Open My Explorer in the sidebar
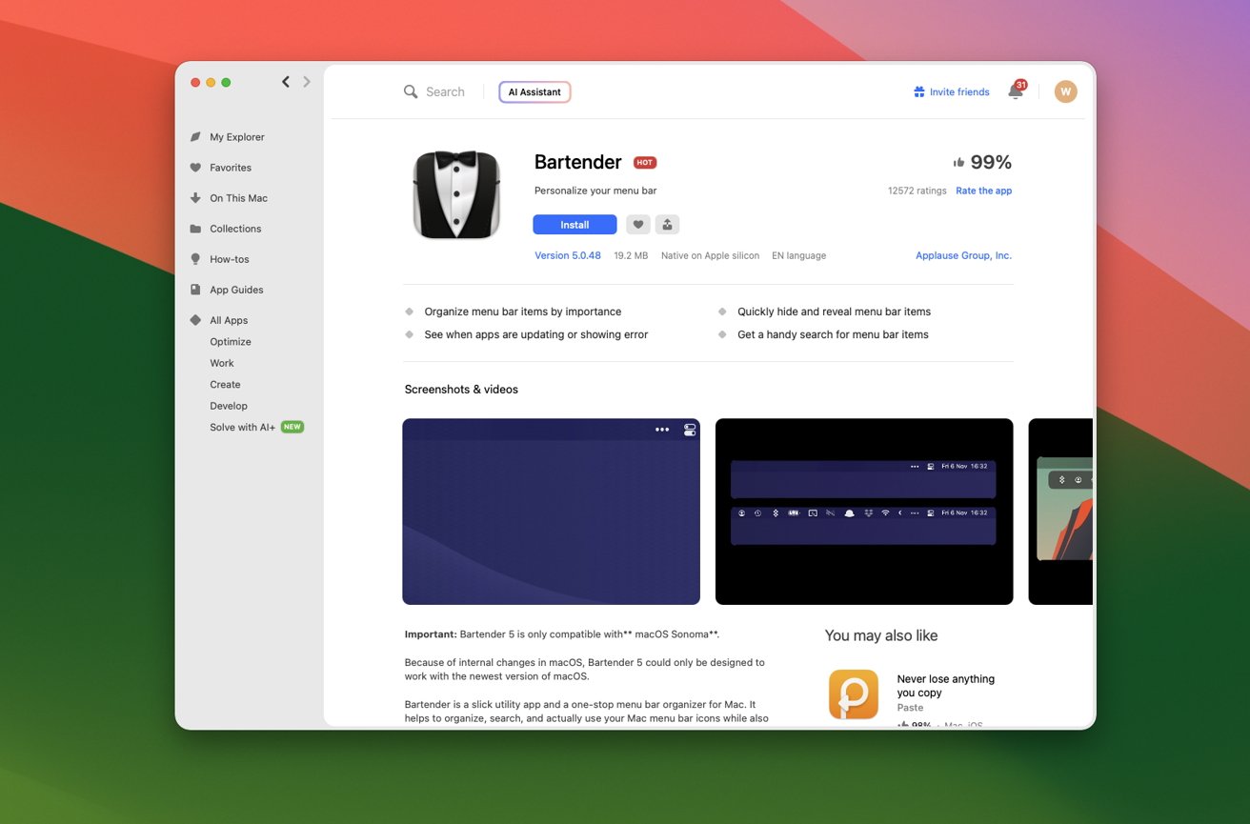 point(237,137)
